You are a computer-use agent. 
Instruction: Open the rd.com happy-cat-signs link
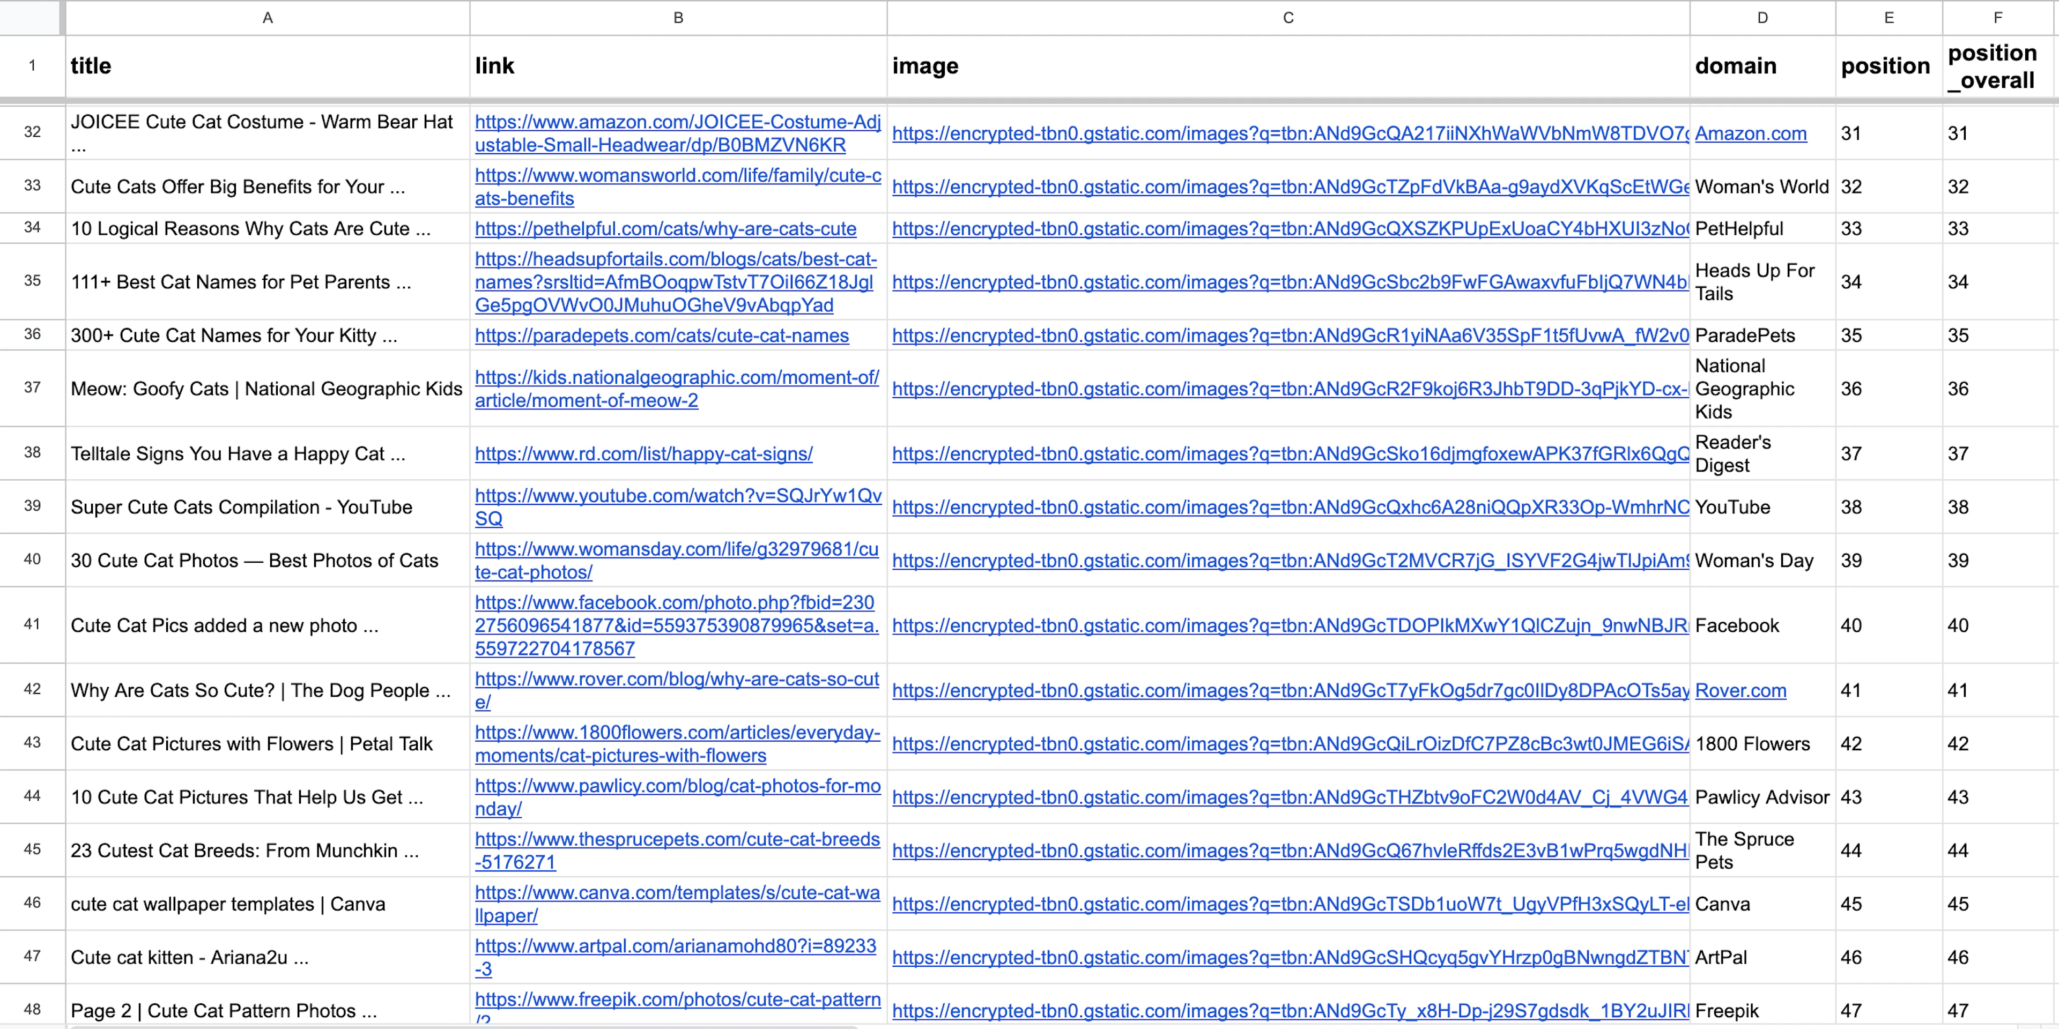pos(643,454)
